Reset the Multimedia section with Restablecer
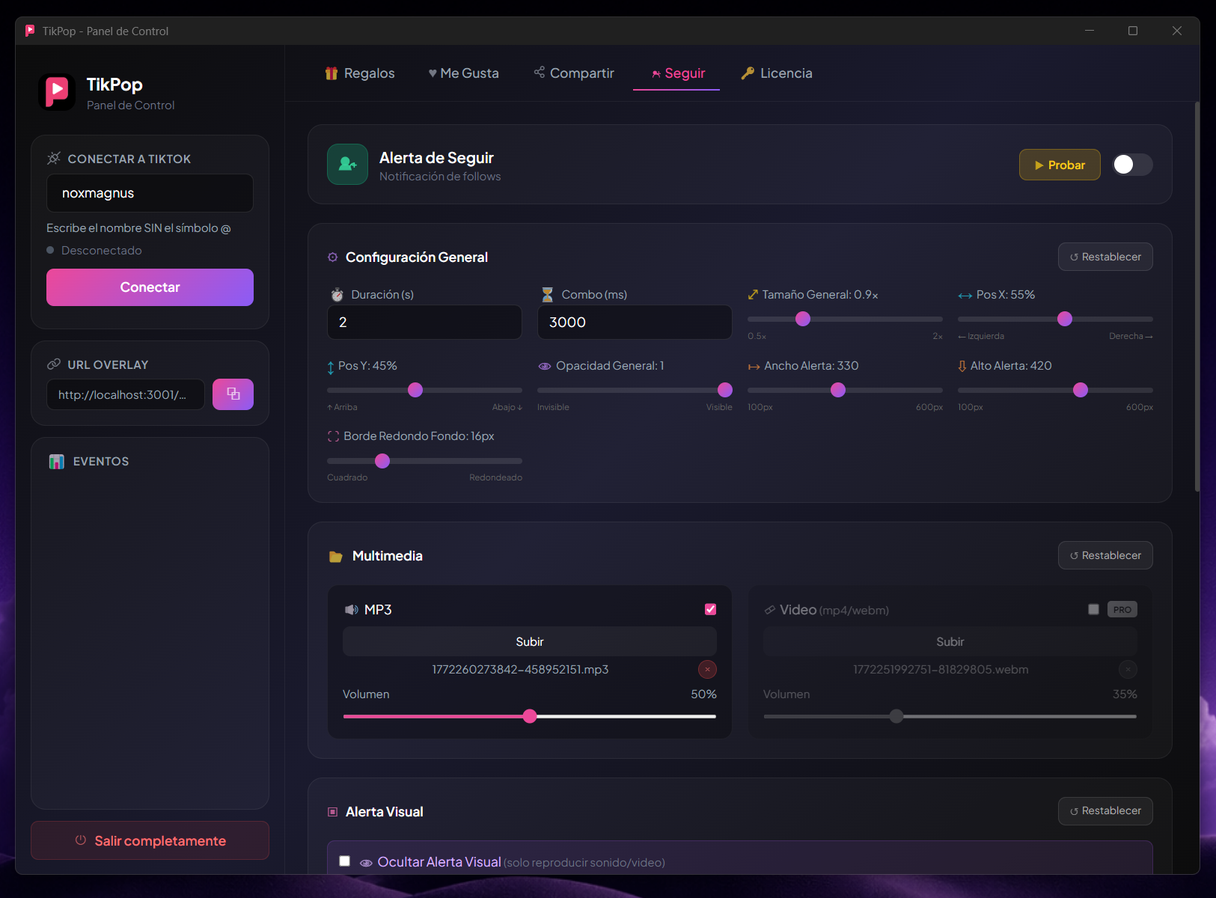1216x898 pixels. click(x=1105, y=555)
